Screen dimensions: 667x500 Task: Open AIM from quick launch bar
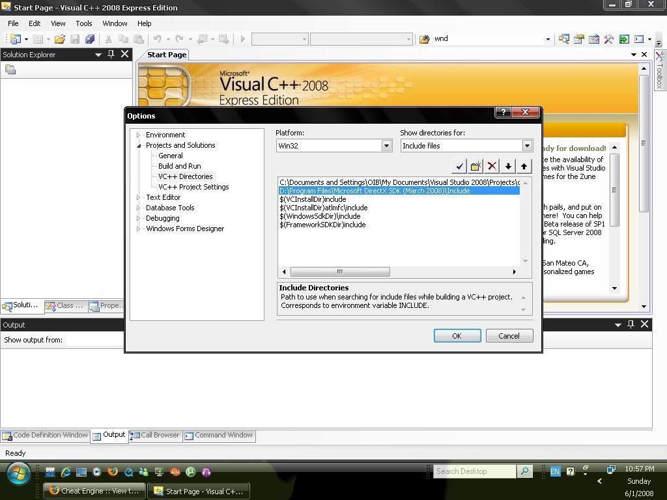pyautogui.click(x=175, y=471)
